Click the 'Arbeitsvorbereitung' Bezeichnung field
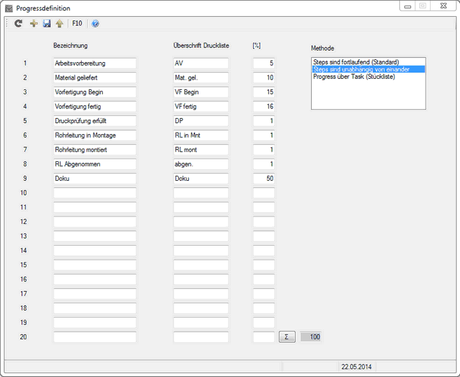 pos(94,64)
